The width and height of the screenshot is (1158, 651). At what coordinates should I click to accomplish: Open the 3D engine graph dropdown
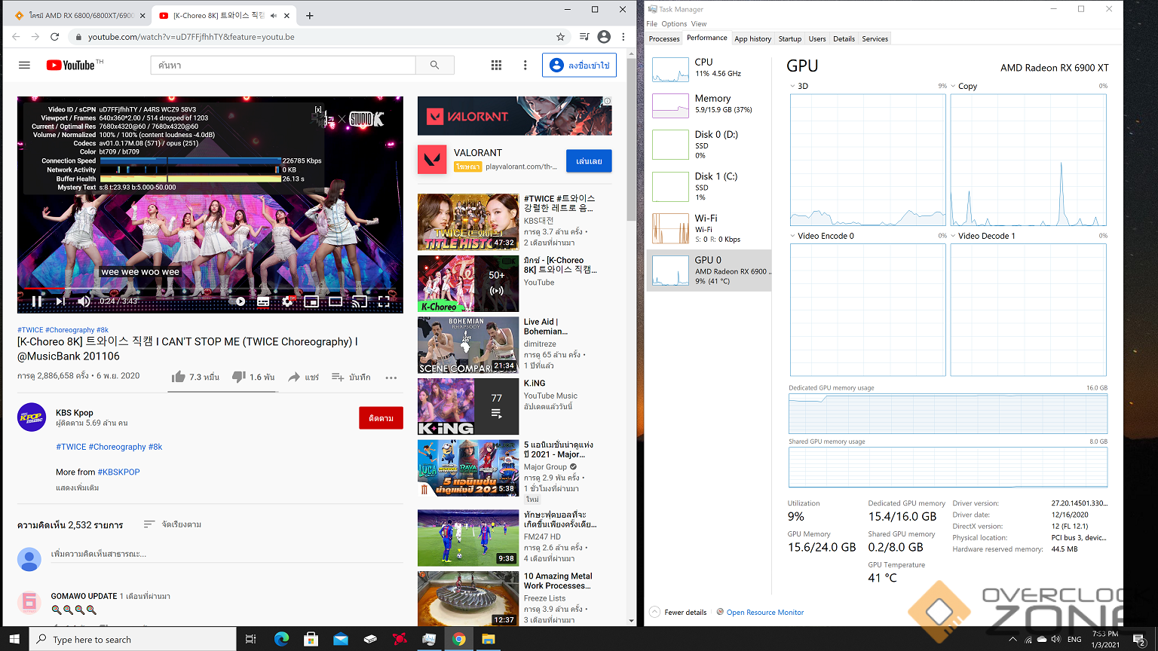coord(793,86)
